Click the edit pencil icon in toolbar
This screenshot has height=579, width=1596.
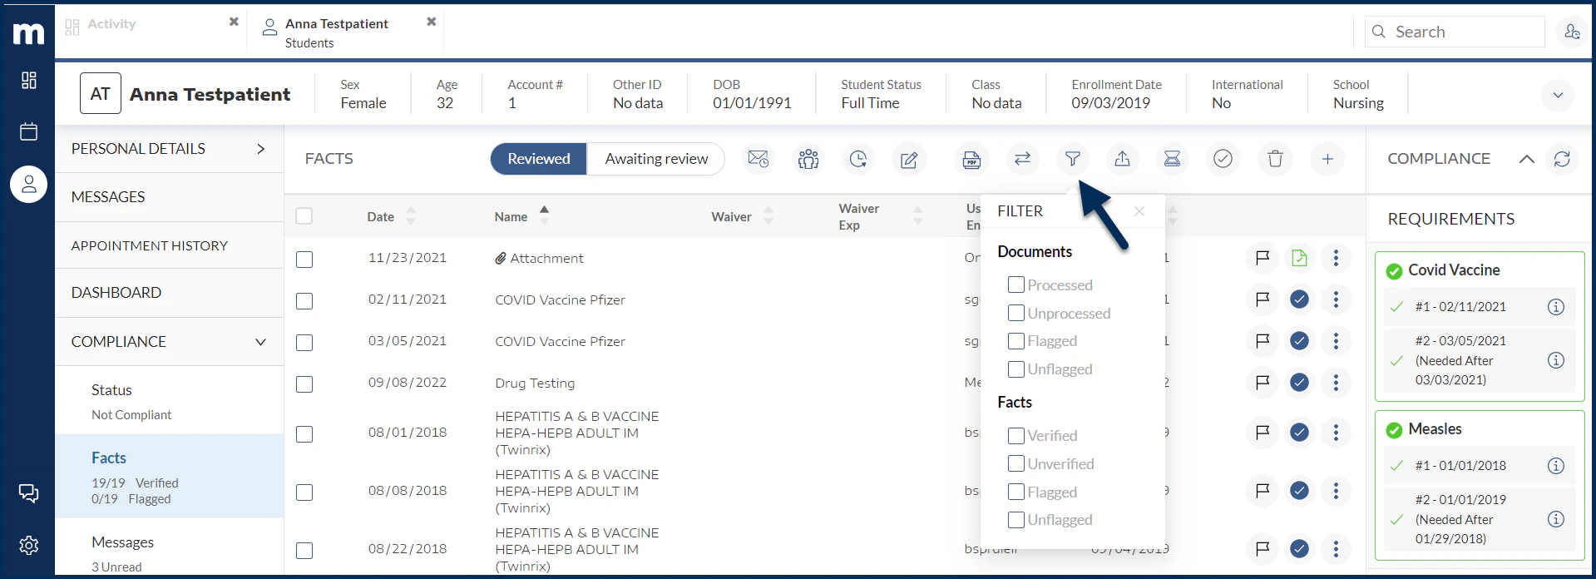tap(909, 159)
